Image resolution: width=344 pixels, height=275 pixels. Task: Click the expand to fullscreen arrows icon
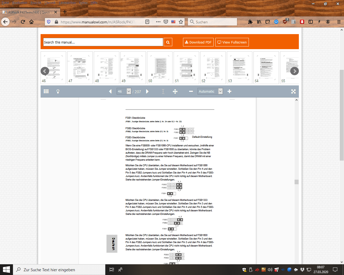(x=293, y=92)
